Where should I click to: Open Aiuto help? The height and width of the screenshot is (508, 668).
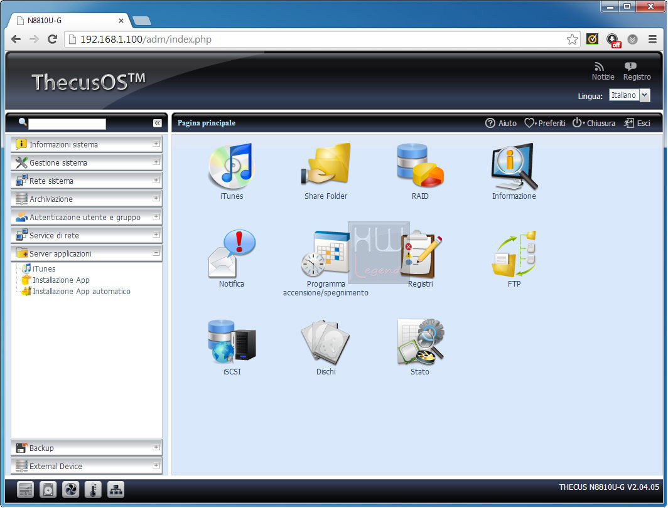[x=501, y=123]
